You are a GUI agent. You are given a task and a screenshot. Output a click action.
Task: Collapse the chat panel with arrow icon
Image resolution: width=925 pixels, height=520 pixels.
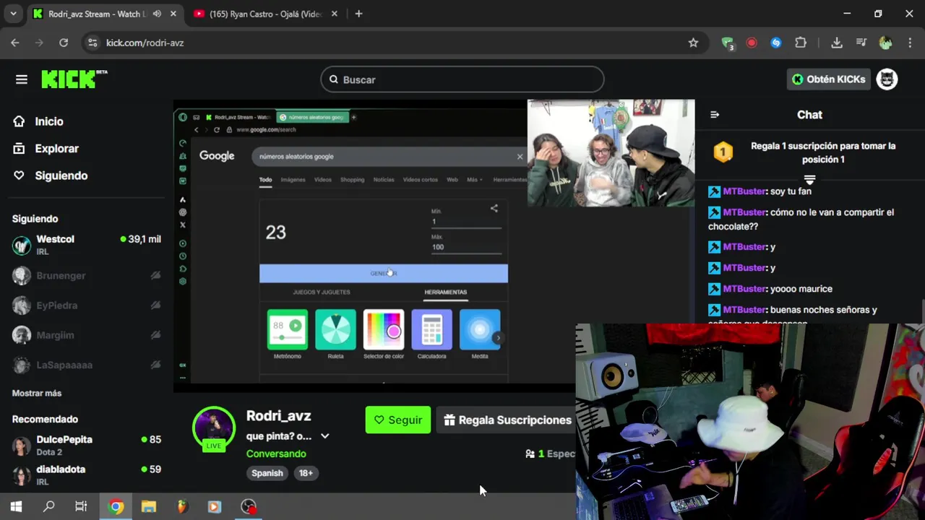point(715,115)
